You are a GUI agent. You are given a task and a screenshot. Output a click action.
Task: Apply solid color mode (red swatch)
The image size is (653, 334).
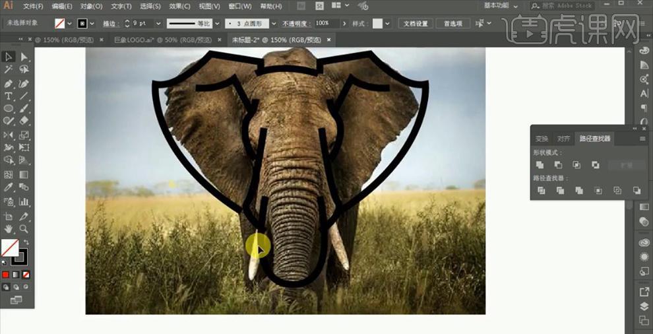6,275
